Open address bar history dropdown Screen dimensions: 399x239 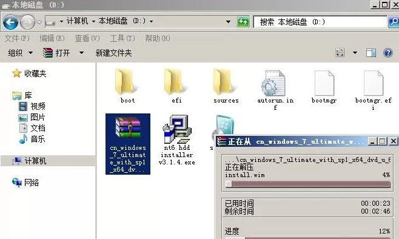(x=228, y=22)
